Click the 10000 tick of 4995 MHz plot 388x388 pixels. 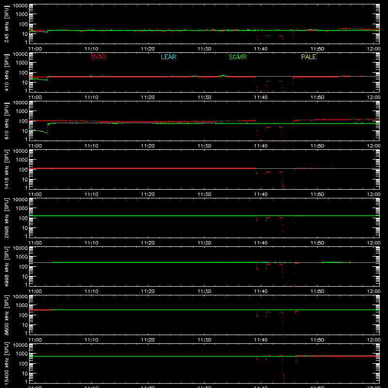20,248
